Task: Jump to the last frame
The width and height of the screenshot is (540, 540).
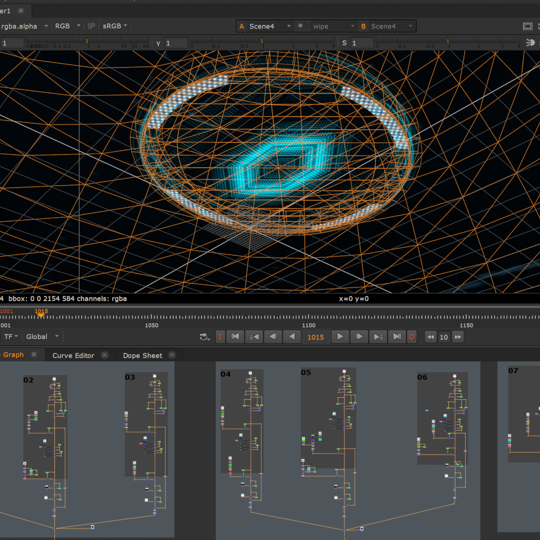Action: point(397,337)
